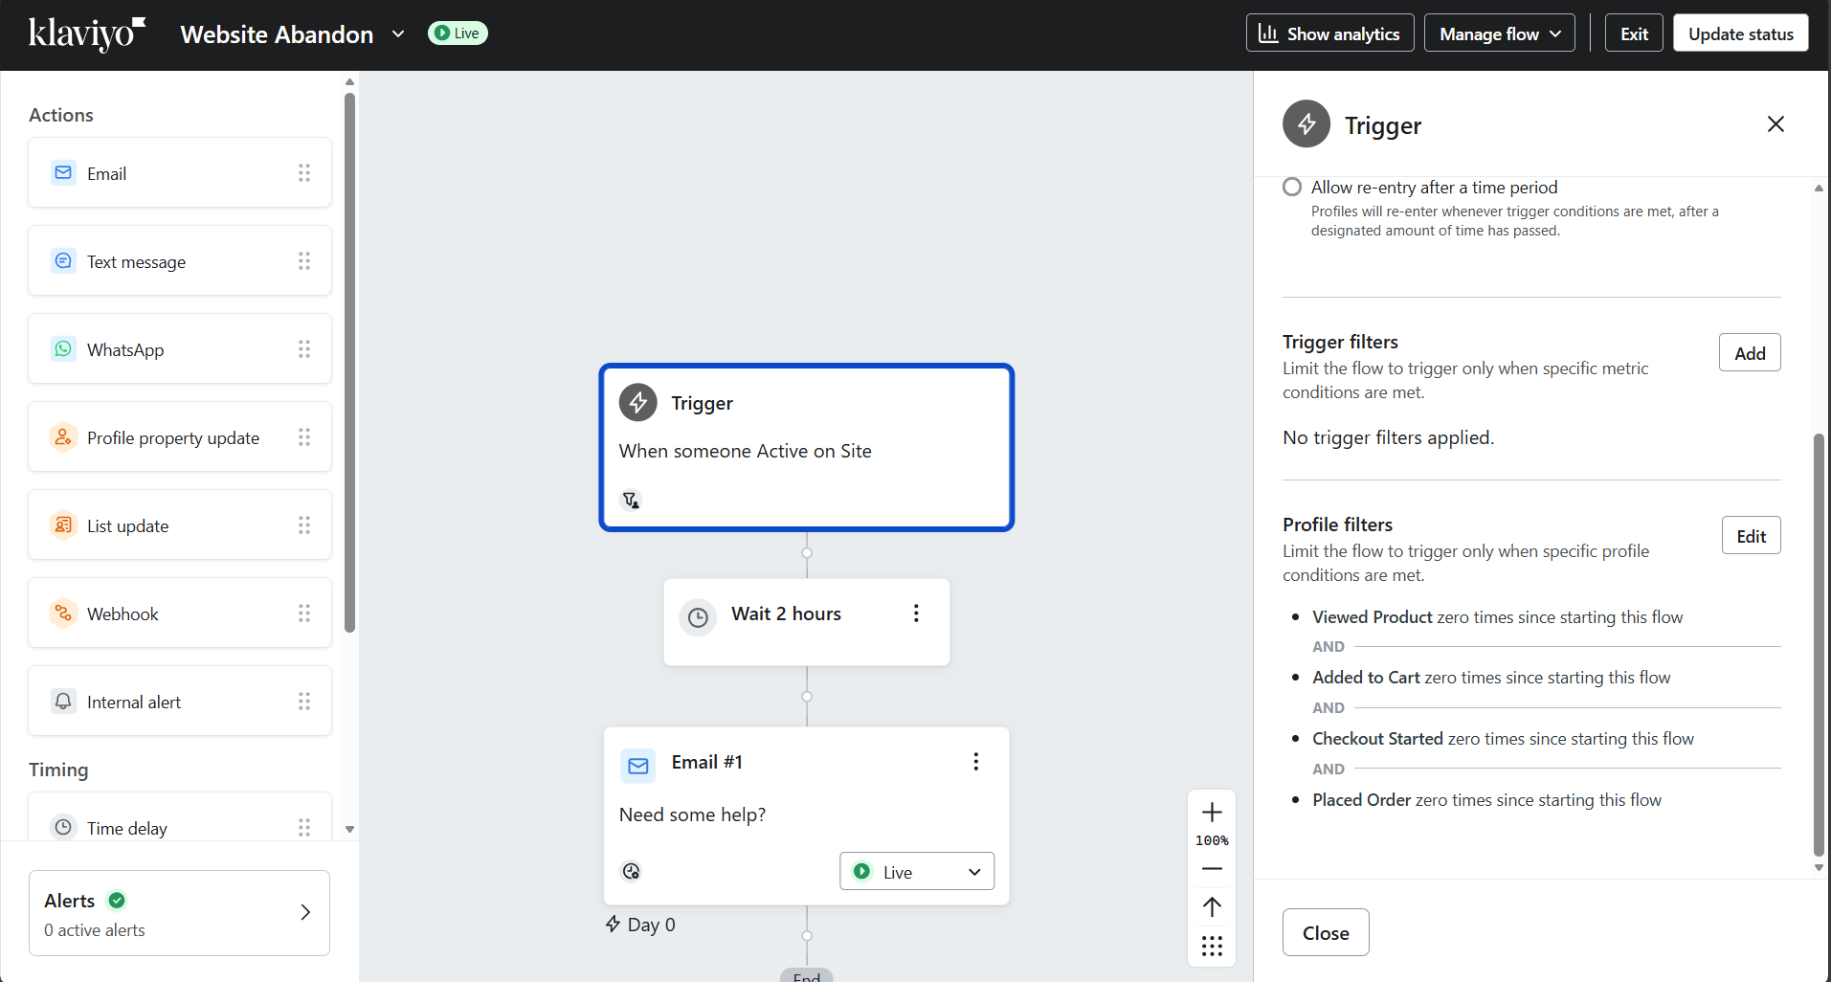Select the Allow re-entry after a time period option
Image resolution: width=1831 pixels, height=982 pixels.
1291,186
